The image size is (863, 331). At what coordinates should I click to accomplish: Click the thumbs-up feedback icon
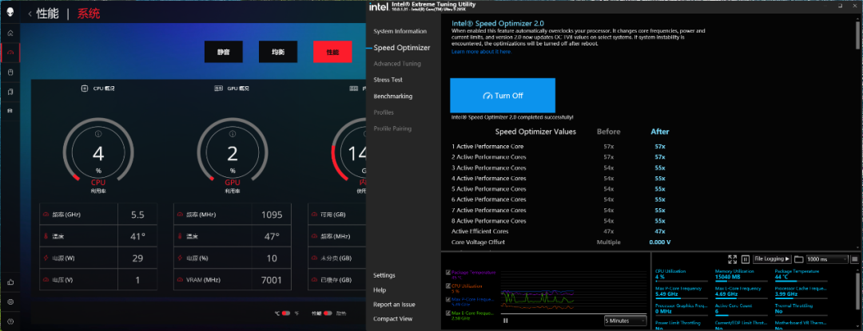pyautogui.click(x=10, y=282)
